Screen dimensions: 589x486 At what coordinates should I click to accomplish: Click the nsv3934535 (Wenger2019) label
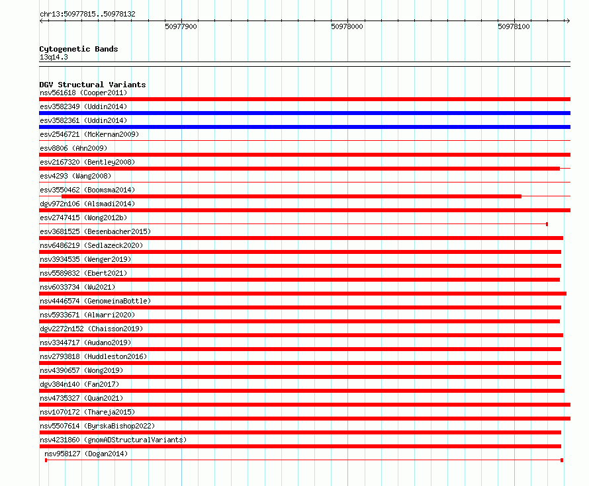[85, 259]
